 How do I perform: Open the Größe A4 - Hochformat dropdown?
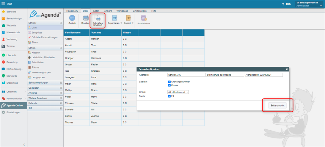(x=178, y=92)
